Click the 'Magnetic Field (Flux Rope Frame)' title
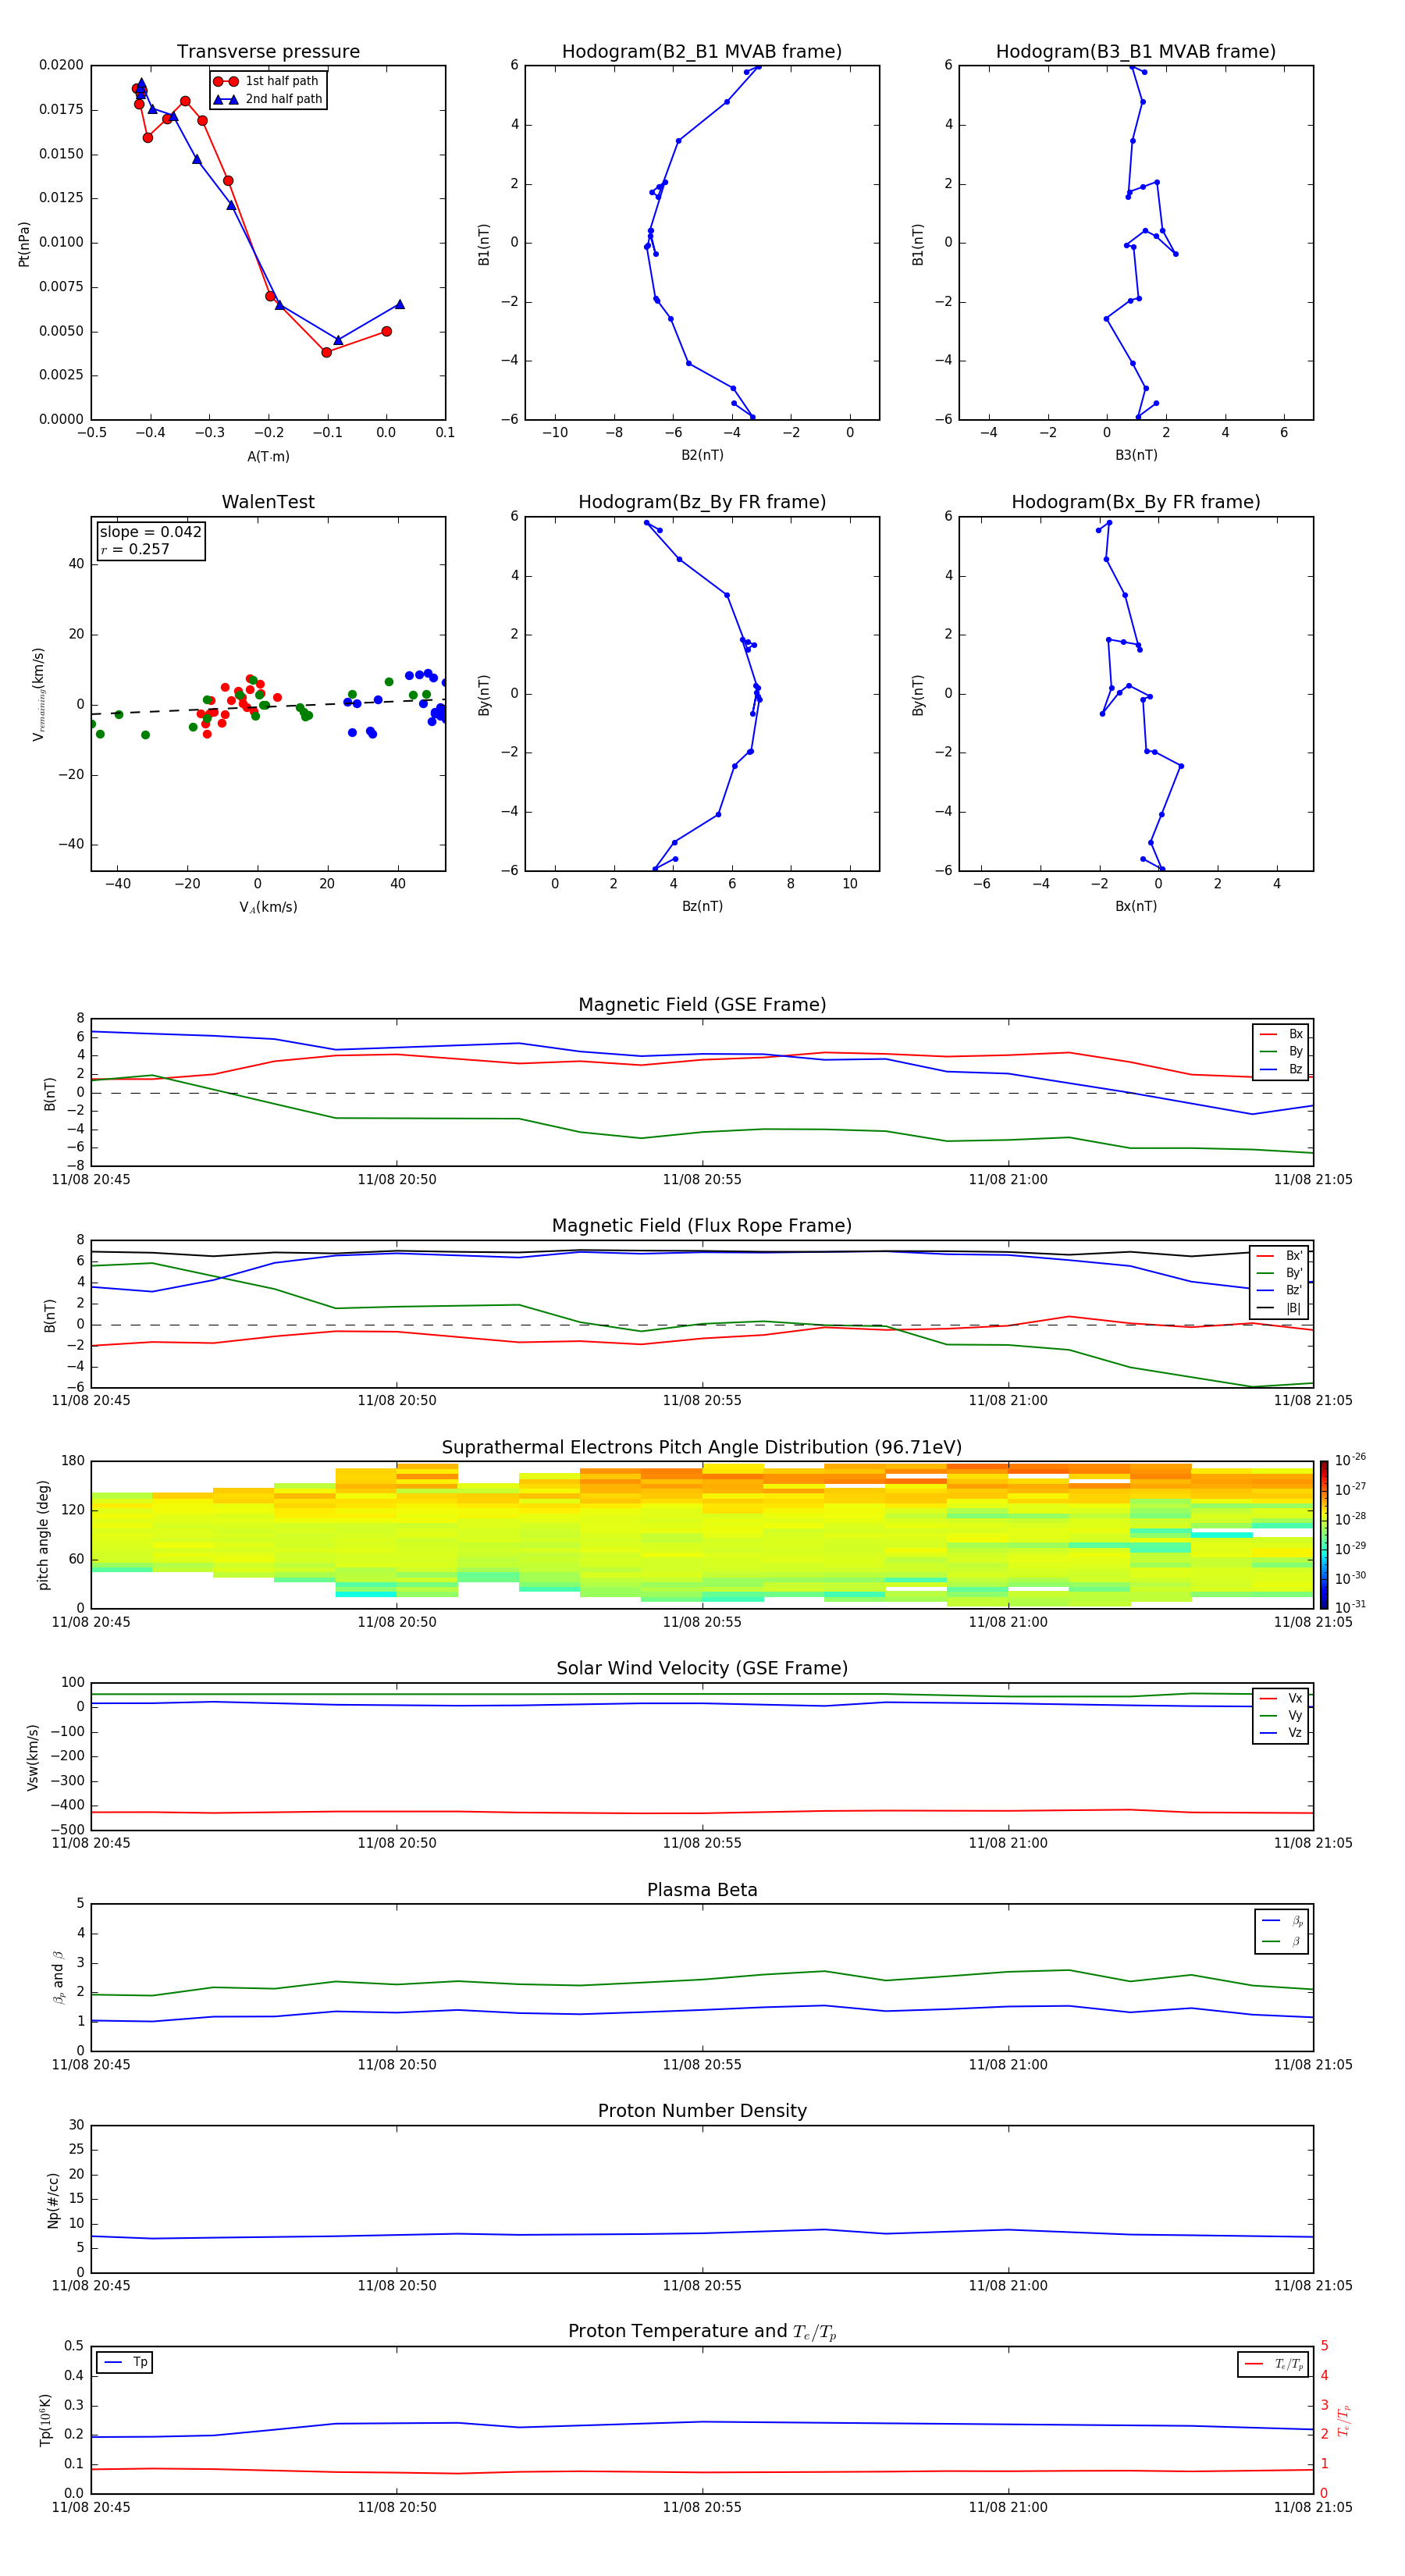This screenshot has height=2576, width=1405. coord(702,1226)
